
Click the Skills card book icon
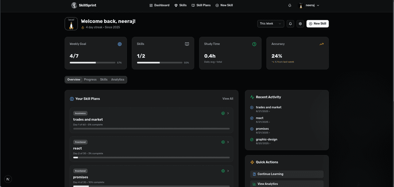(187, 44)
